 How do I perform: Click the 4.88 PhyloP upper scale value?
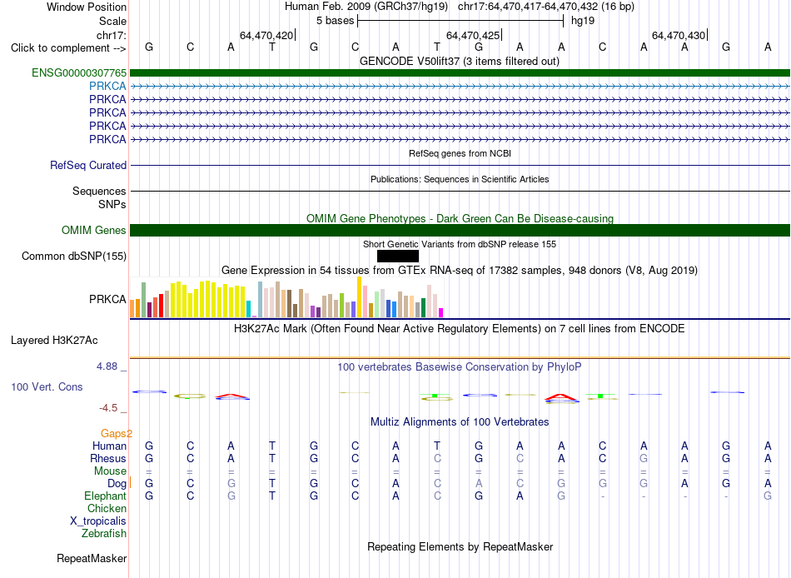(x=107, y=366)
